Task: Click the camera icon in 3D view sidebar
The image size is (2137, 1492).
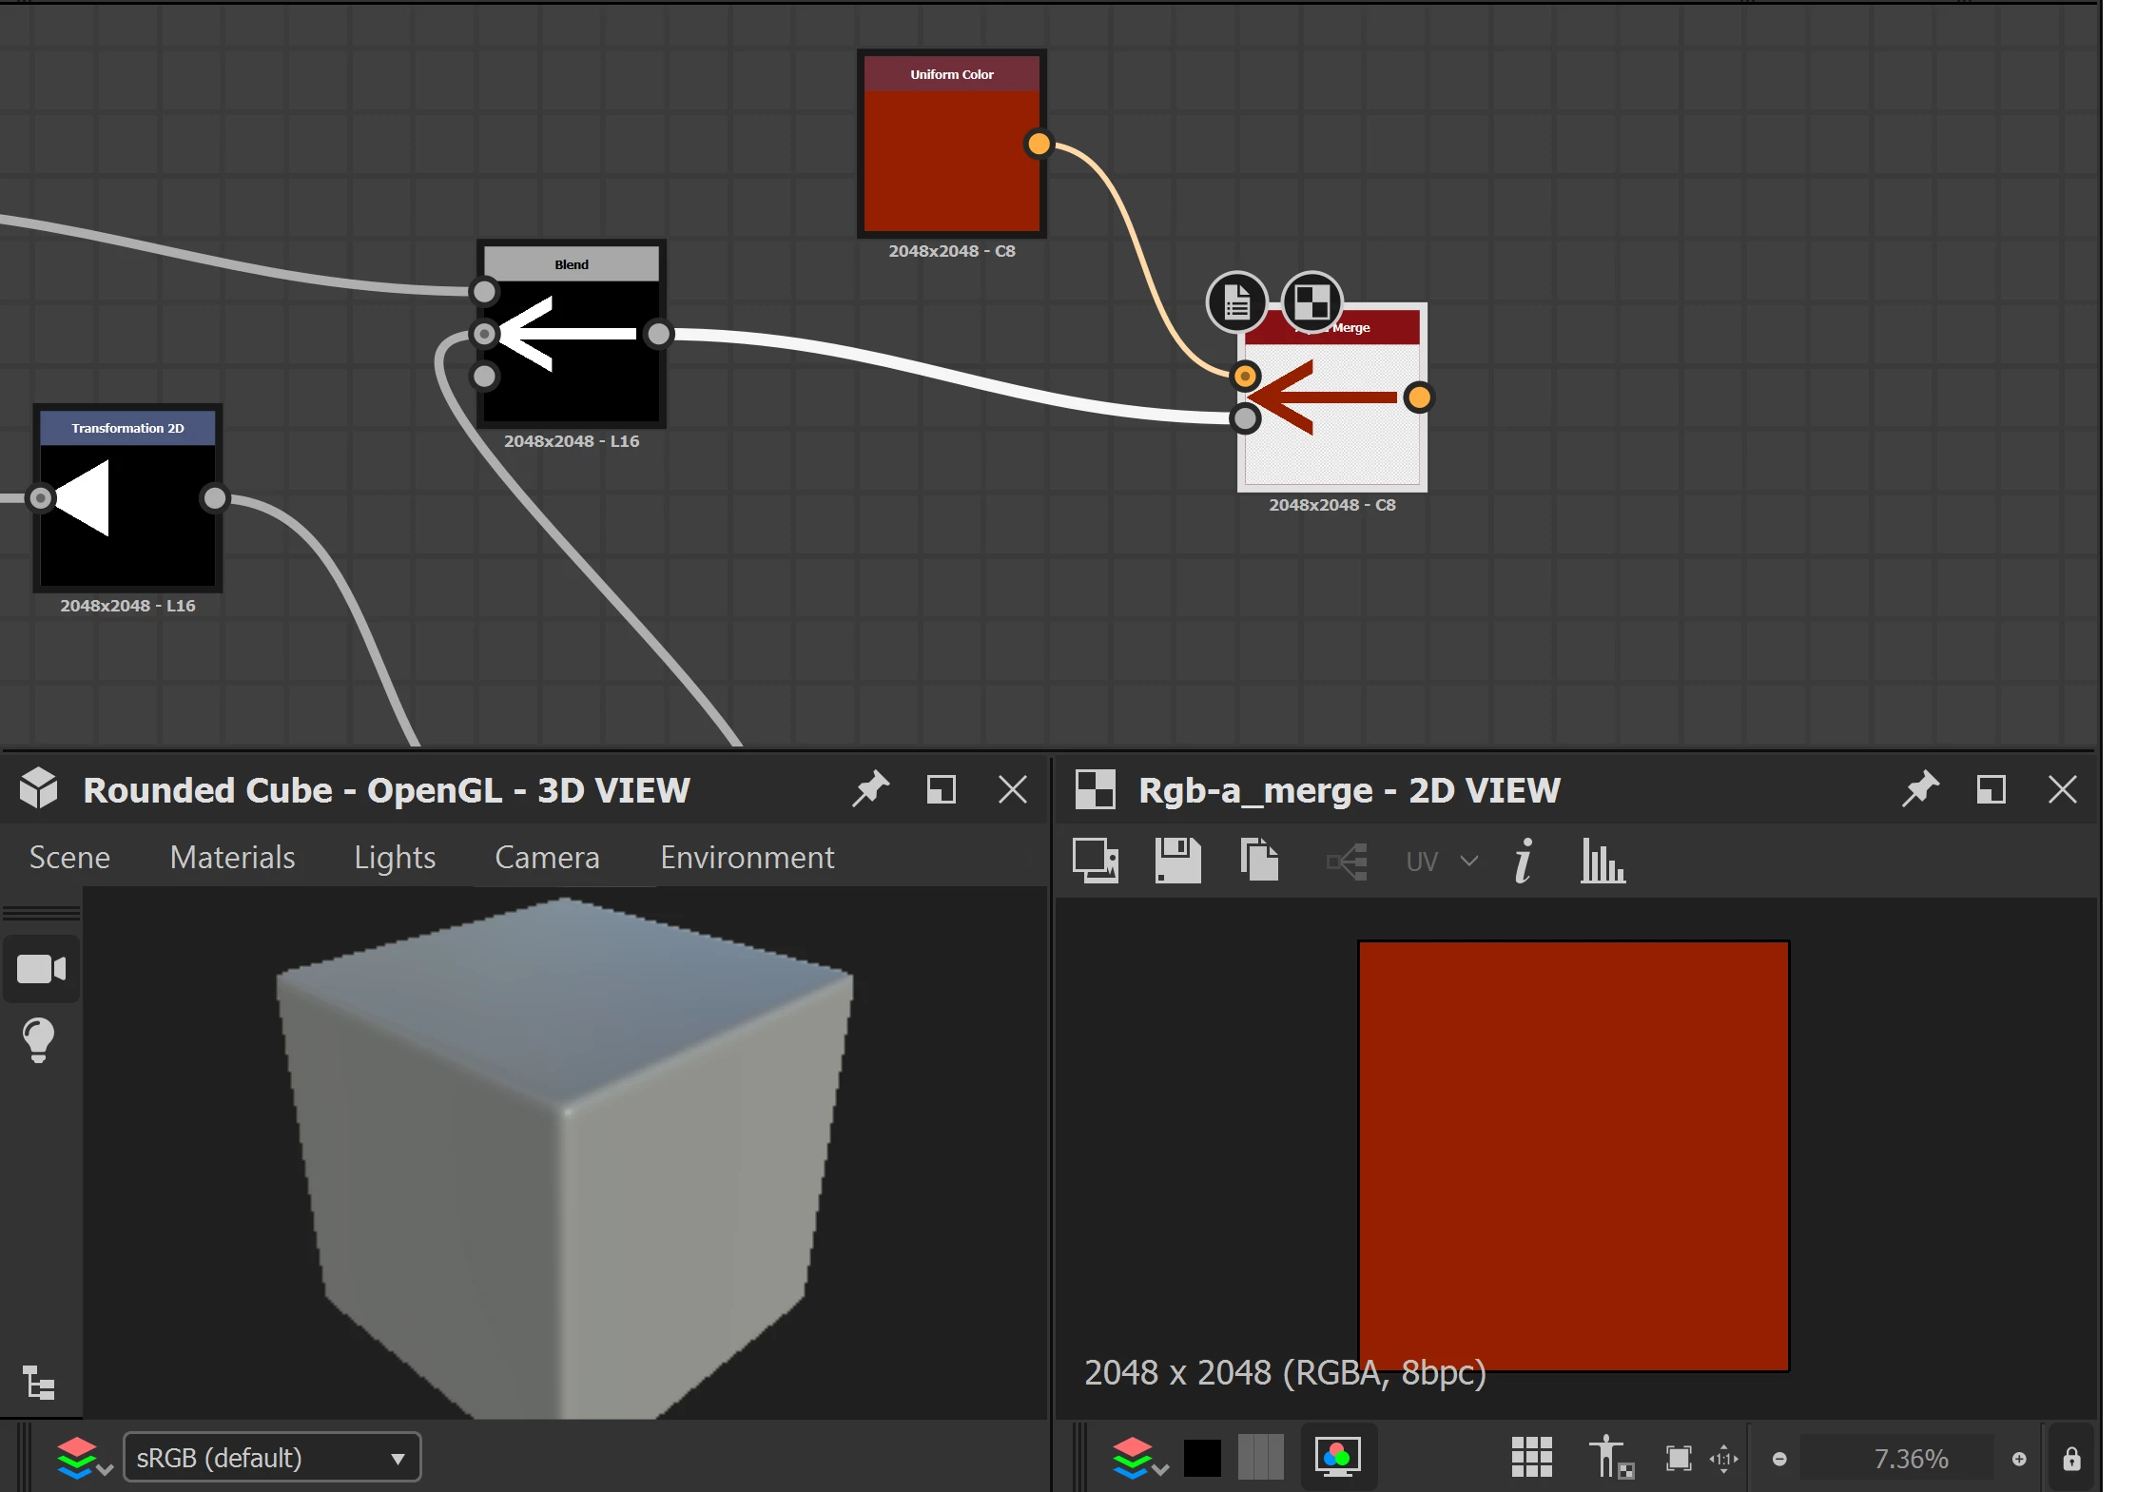Action: [41, 969]
